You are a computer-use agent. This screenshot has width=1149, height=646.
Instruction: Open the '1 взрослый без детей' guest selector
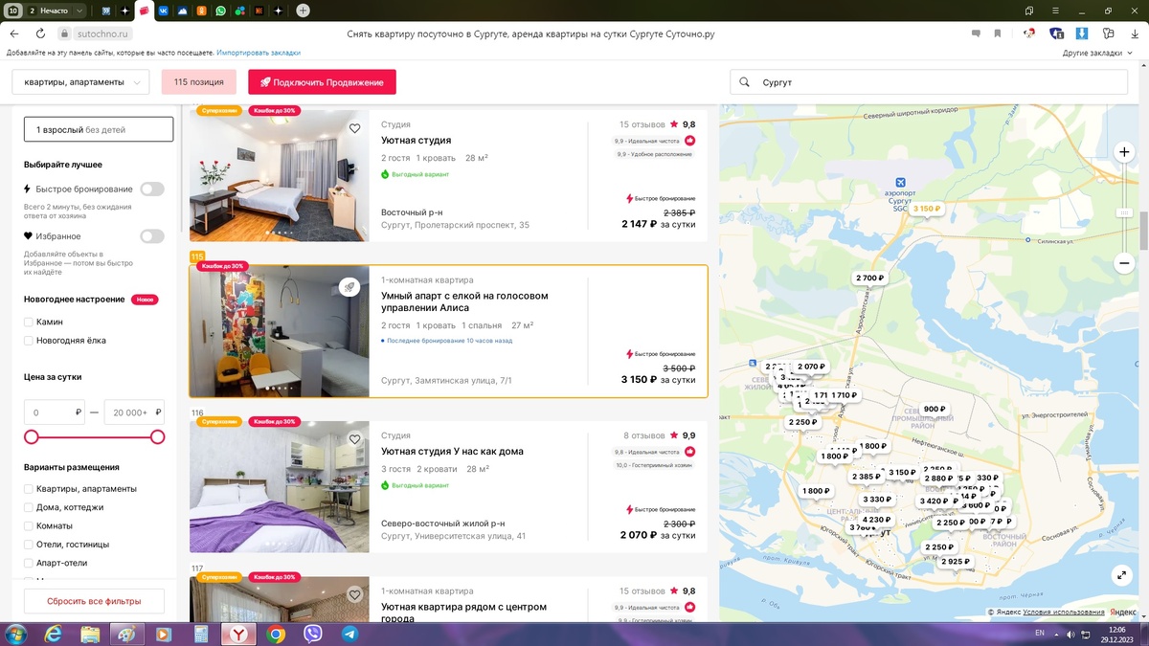99,129
